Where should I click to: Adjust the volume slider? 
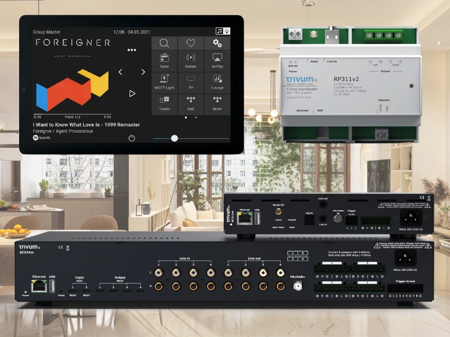click(x=174, y=138)
